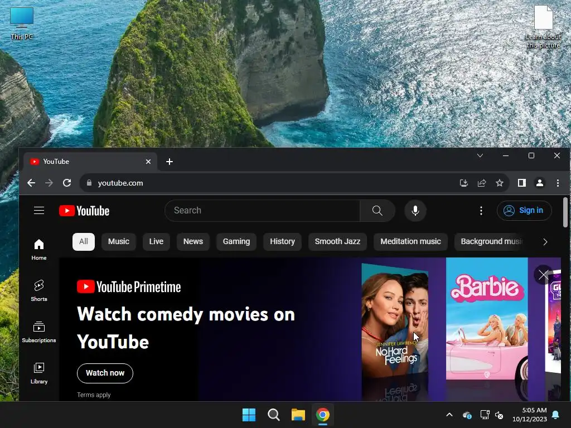The width and height of the screenshot is (571, 428).
Task: View site information lock icon
Action: (x=89, y=183)
